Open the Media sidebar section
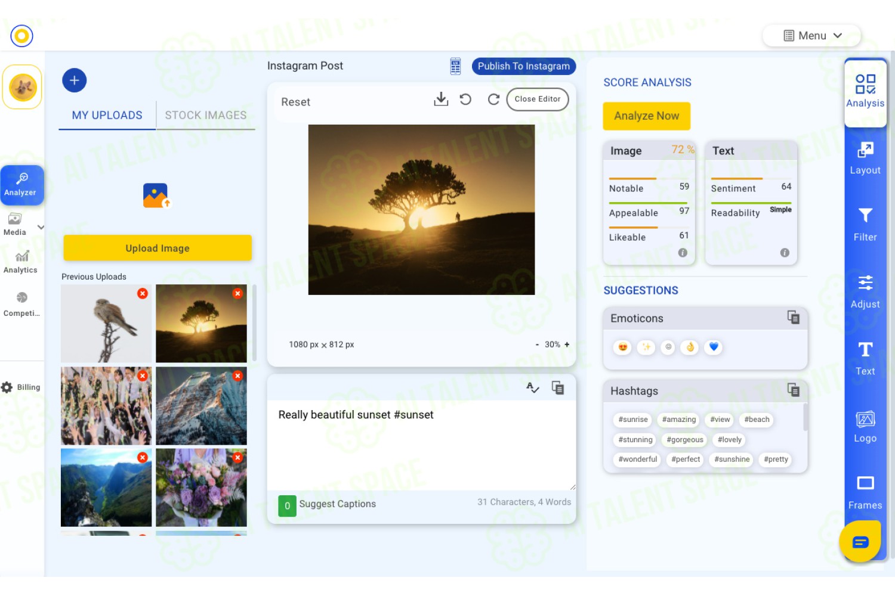The image size is (895, 596). (15, 225)
